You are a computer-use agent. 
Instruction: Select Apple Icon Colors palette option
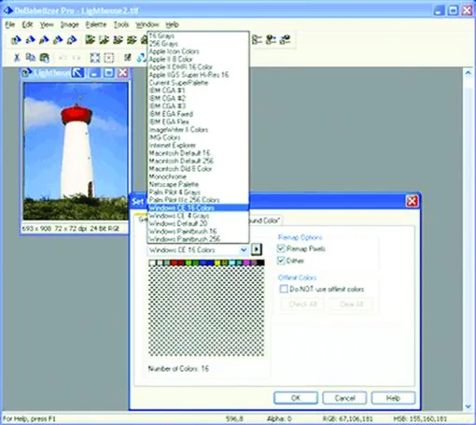pos(198,51)
